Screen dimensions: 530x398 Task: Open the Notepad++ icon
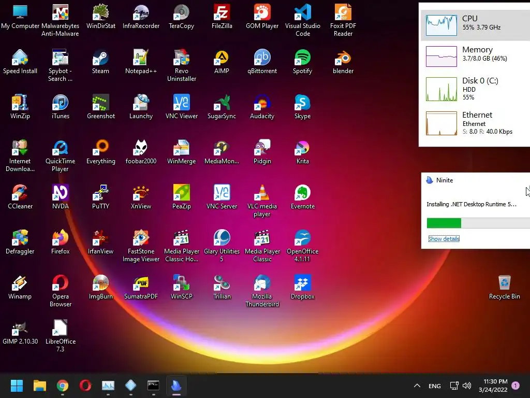point(141,62)
